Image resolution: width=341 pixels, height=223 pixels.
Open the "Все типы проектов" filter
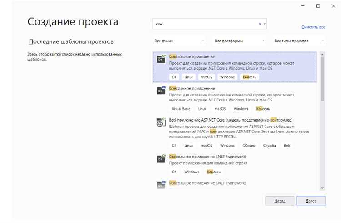299,41
